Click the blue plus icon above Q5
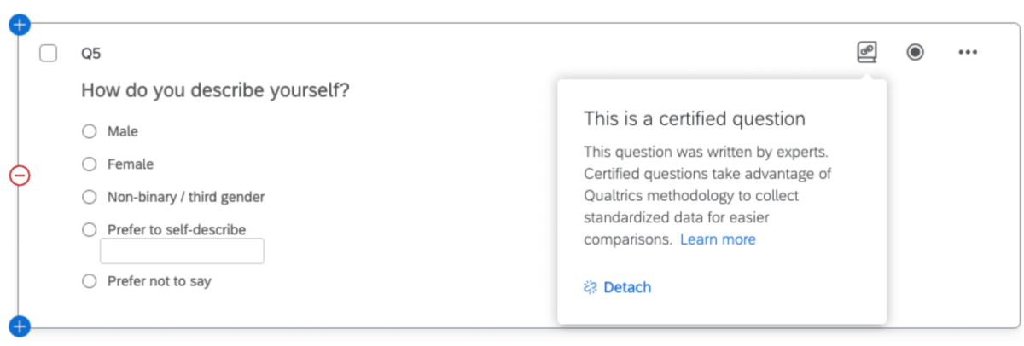The width and height of the screenshot is (1024, 346). tap(20, 25)
